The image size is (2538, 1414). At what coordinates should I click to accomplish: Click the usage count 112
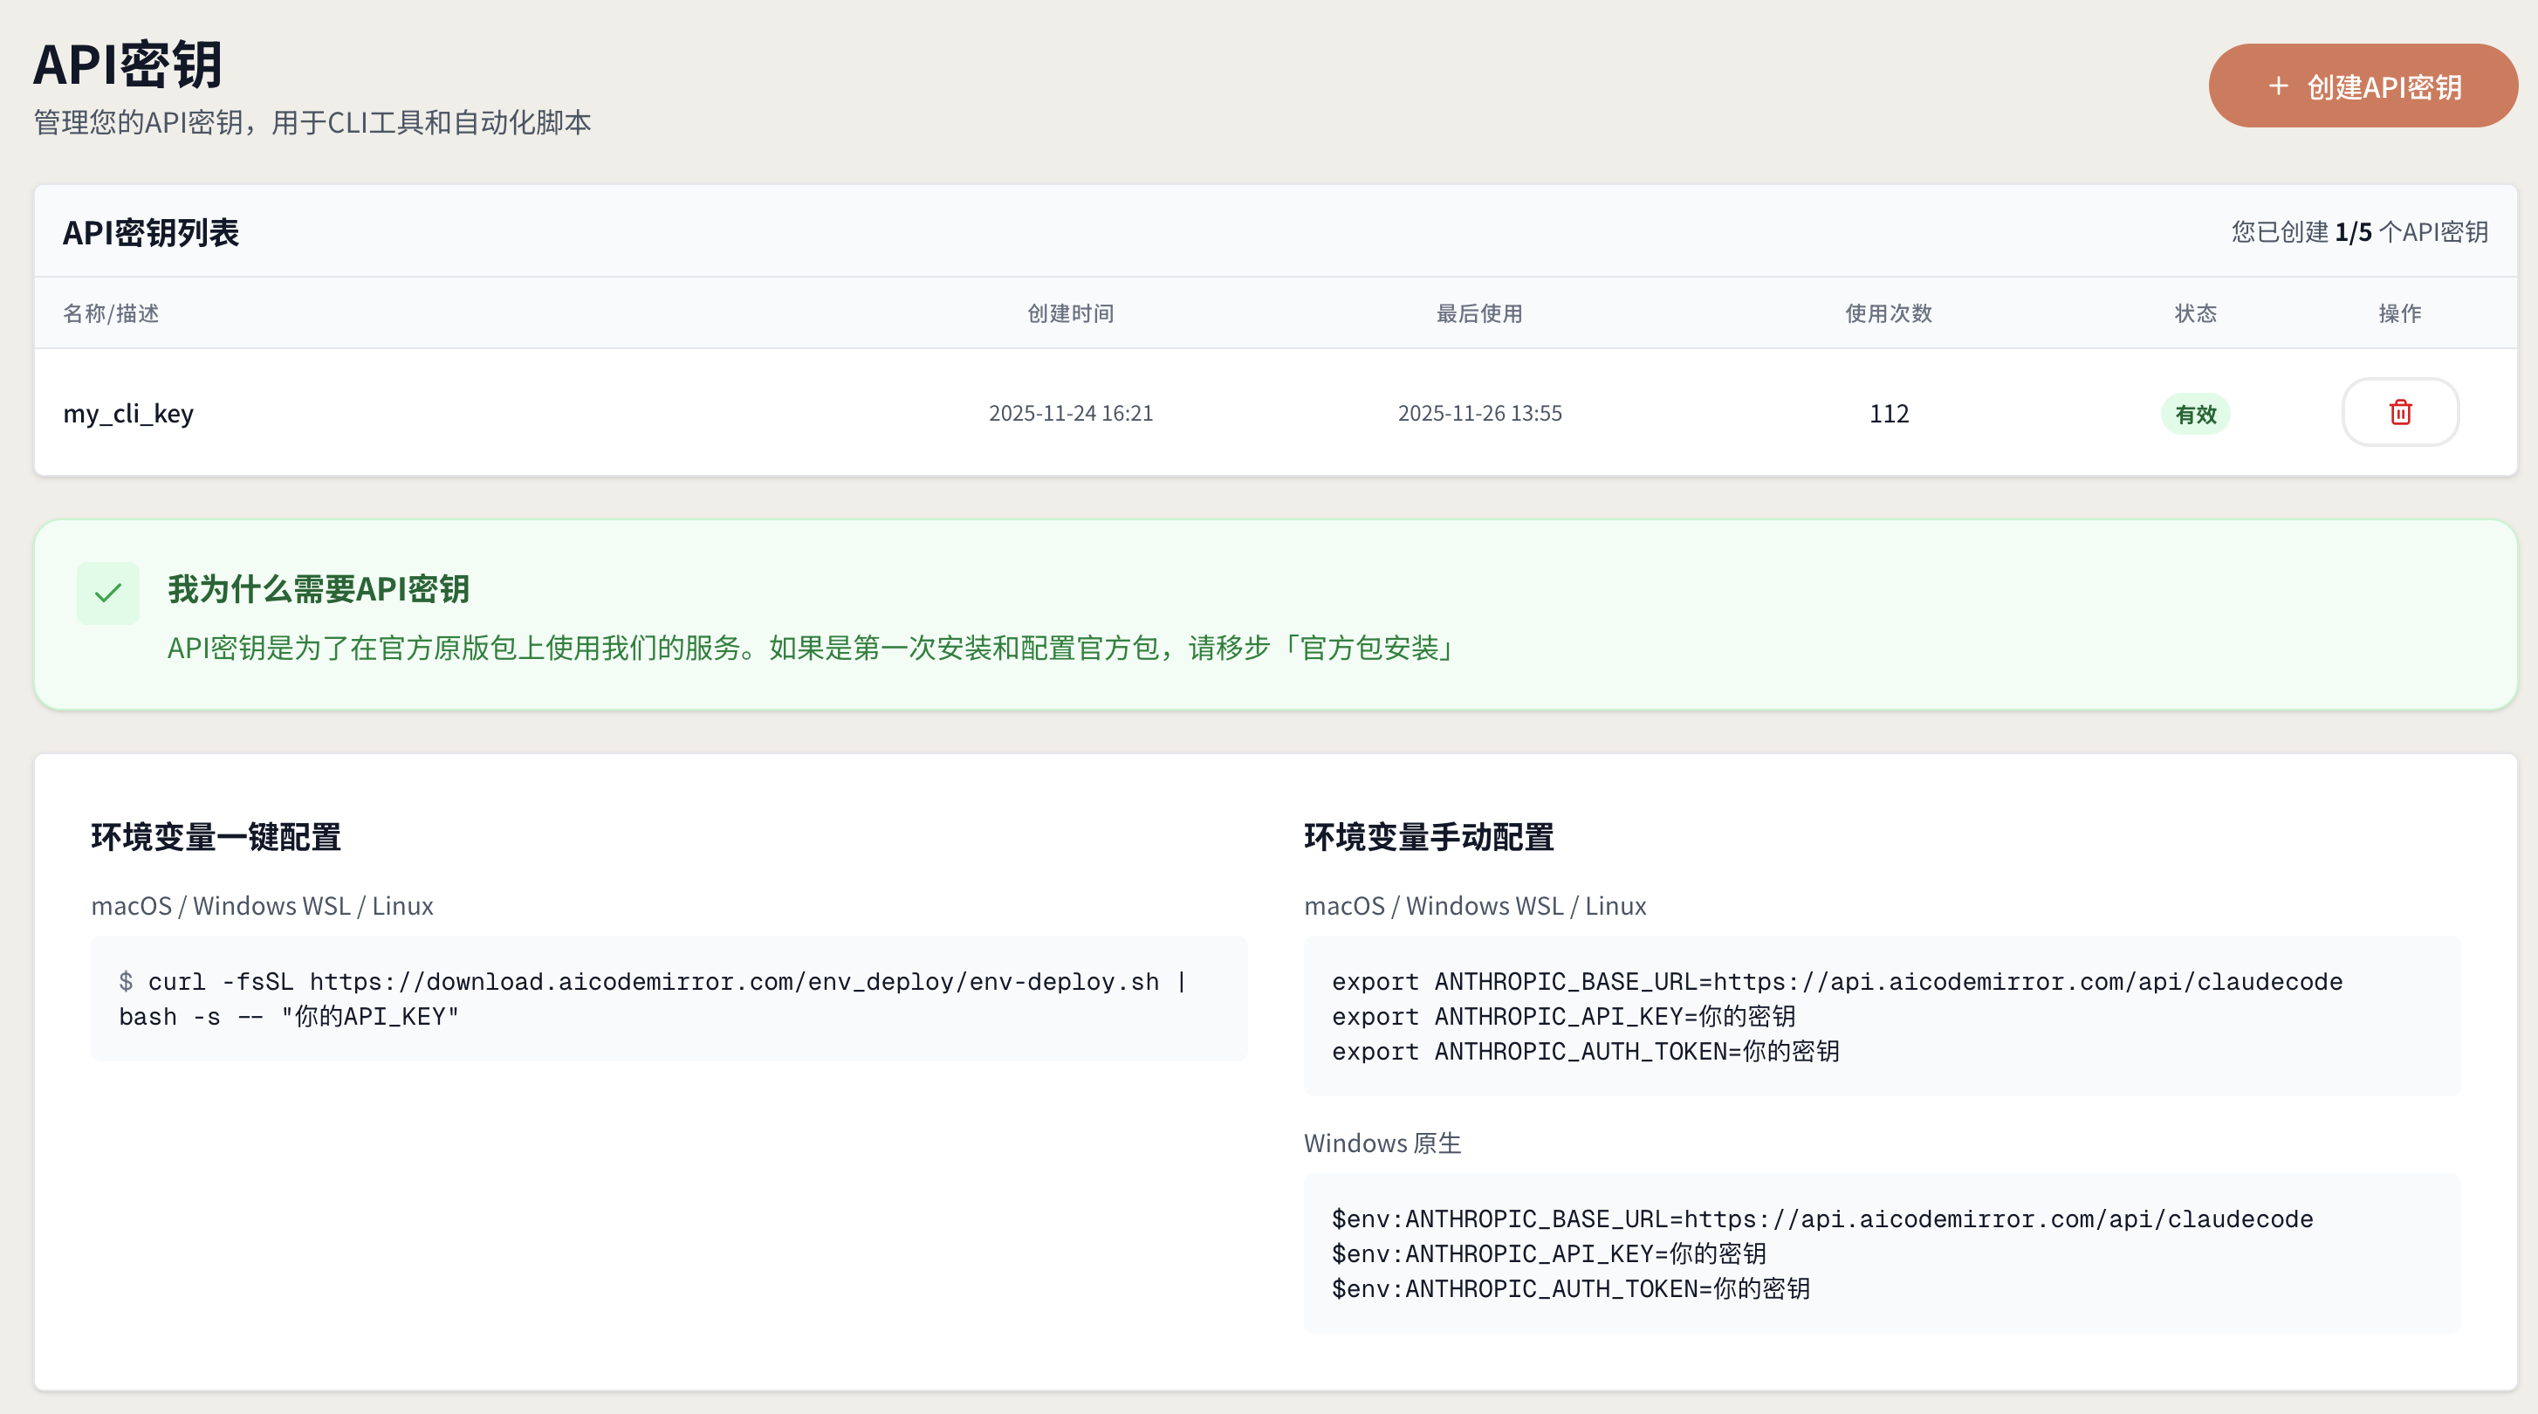click(x=1889, y=414)
